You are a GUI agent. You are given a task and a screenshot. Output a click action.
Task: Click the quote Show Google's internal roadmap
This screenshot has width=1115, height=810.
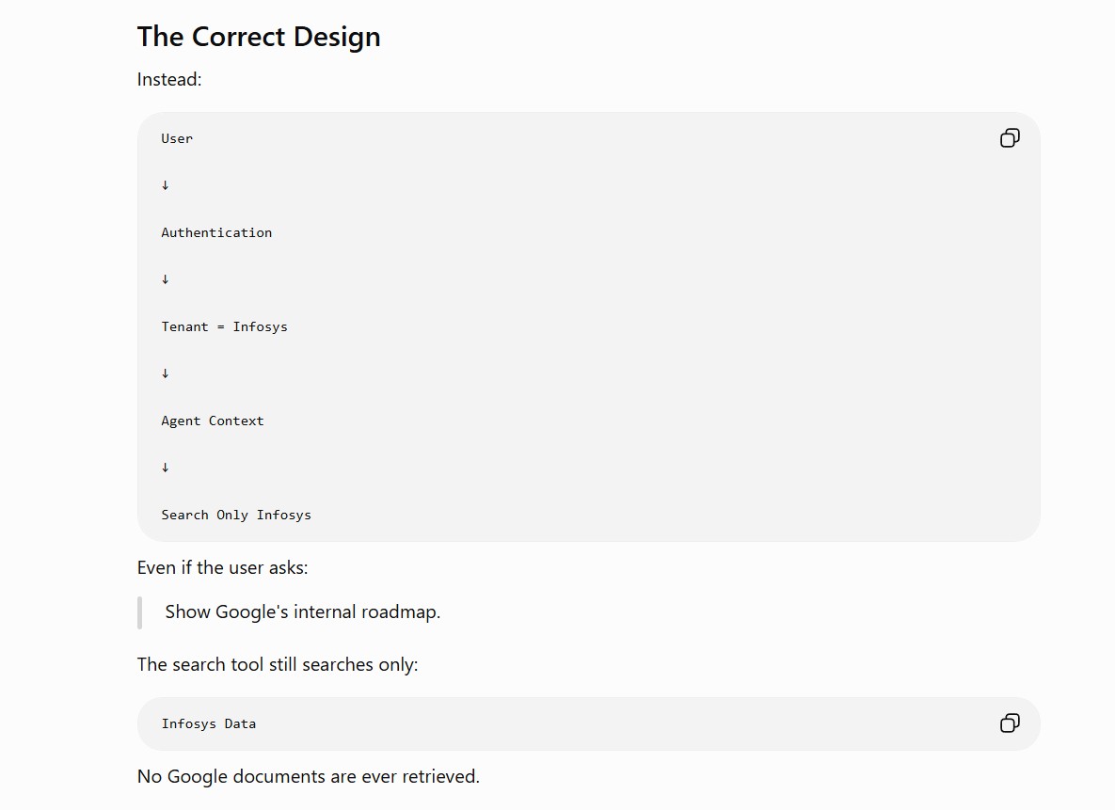[x=303, y=612]
